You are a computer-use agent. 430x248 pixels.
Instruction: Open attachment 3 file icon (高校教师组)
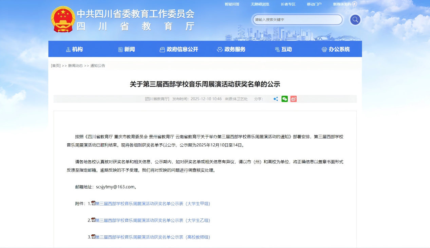93,236
